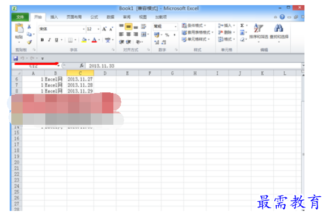
Task: Click the Fill down icon
Action: coord(242,32)
